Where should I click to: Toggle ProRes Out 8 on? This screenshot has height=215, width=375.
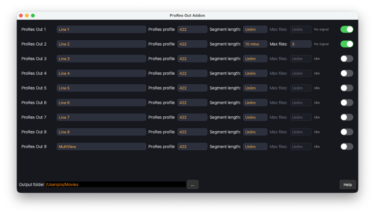(x=347, y=132)
